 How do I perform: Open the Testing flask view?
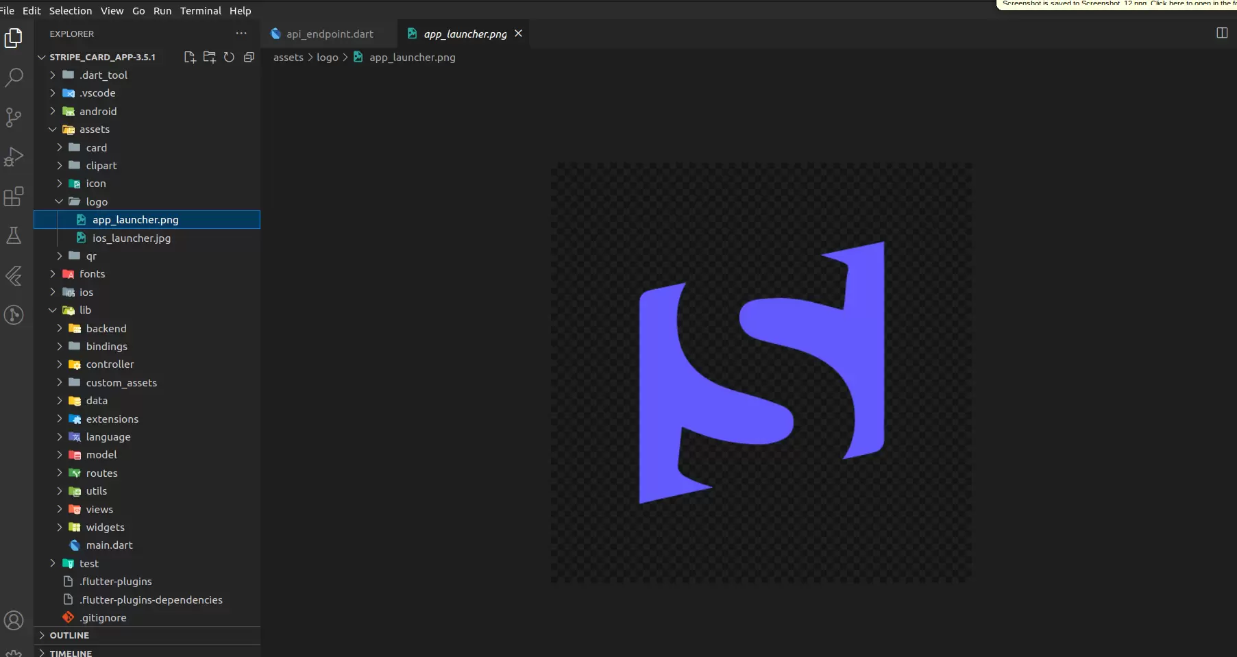coord(14,236)
